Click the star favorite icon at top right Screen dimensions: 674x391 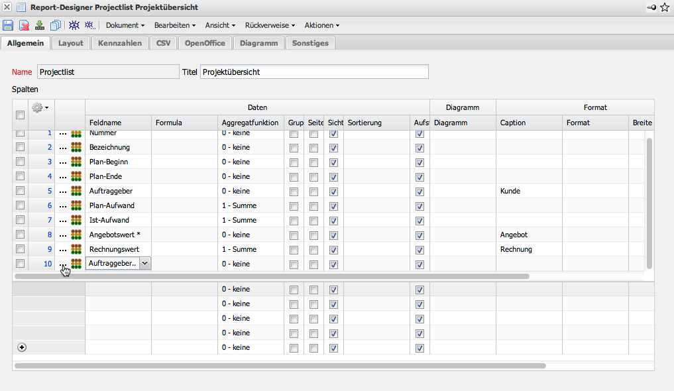pos(665,7)
